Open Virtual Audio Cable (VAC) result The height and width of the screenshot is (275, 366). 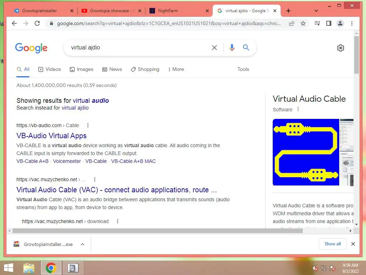[x=117, y=190]
